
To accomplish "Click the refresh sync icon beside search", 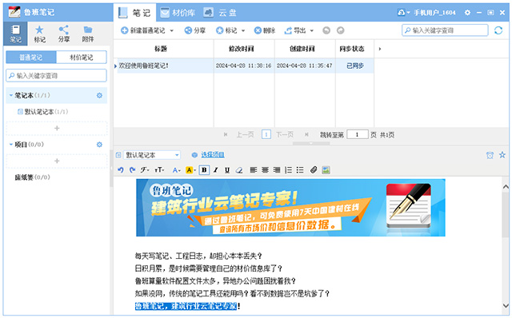I will 498,30.
